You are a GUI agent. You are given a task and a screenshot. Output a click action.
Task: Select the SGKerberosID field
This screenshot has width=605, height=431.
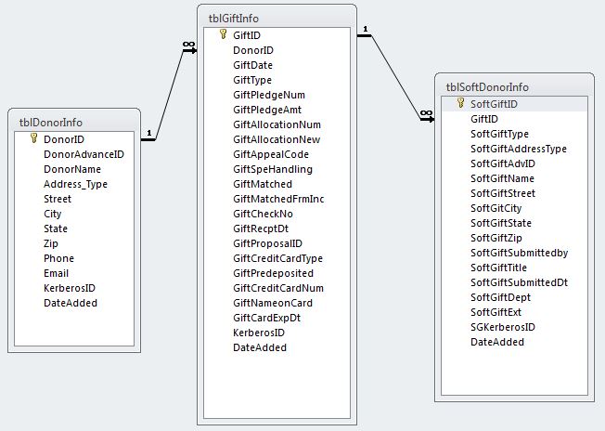[514, 327]
